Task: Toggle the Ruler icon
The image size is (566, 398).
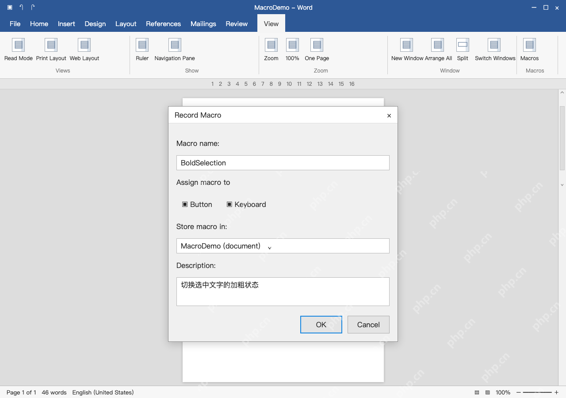Action: pyautogui.click(x=142, y=45)
